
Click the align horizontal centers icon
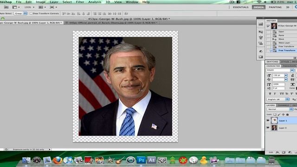[x=84, y=13]
